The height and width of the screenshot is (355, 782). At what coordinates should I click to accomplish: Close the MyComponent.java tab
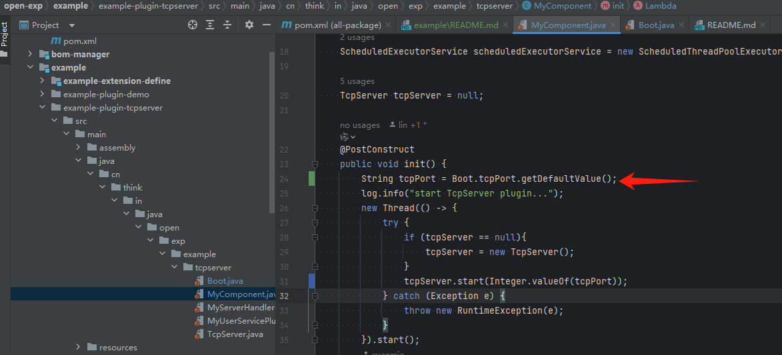coord(613,25)
